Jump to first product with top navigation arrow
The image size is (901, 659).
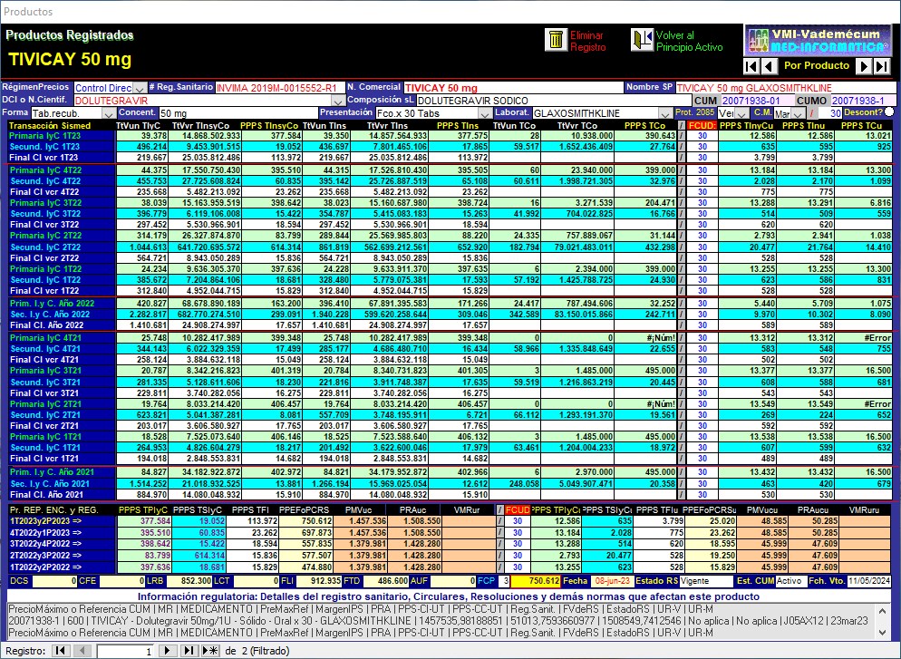[751, 66]
